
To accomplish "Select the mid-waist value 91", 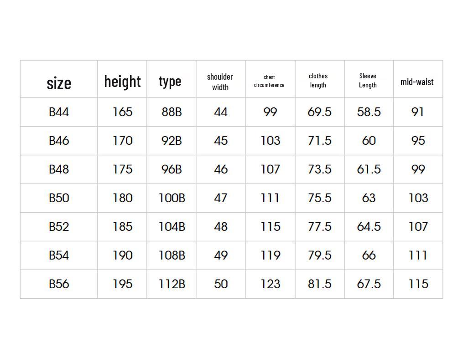I will coord(418,112).
